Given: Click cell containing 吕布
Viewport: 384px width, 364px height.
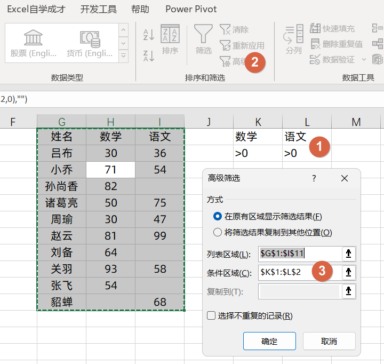Looking at the screenshot, I should 61,153.
